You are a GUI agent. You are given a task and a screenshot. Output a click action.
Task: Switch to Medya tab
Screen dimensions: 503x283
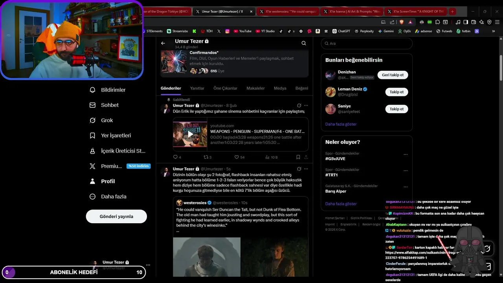(280, 88)
